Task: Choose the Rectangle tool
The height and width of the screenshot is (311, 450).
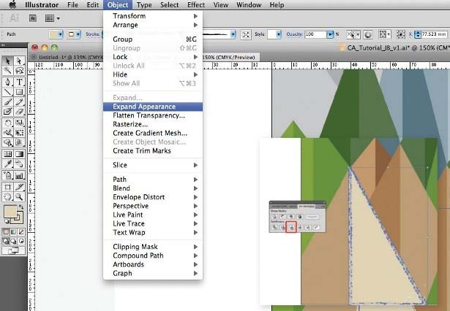Action: pyautogui.click(x=19, y=92)
